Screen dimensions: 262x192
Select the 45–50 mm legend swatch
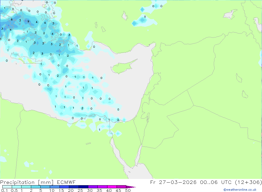(x=121, y=187)
